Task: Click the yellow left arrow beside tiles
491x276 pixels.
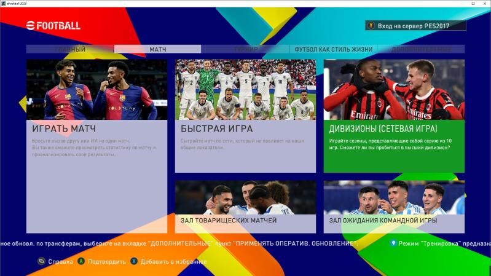Action: click(23, 104)
